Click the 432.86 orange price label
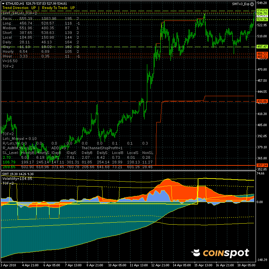This screenshot has height=269, width=269. click(262, 101)
